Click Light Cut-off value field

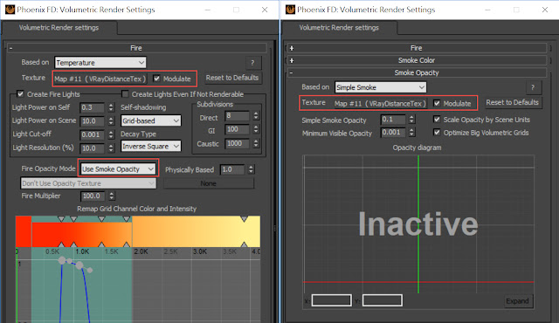93,134
